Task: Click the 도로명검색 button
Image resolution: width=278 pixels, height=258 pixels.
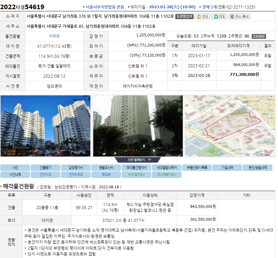Action: tap(184, 17)
